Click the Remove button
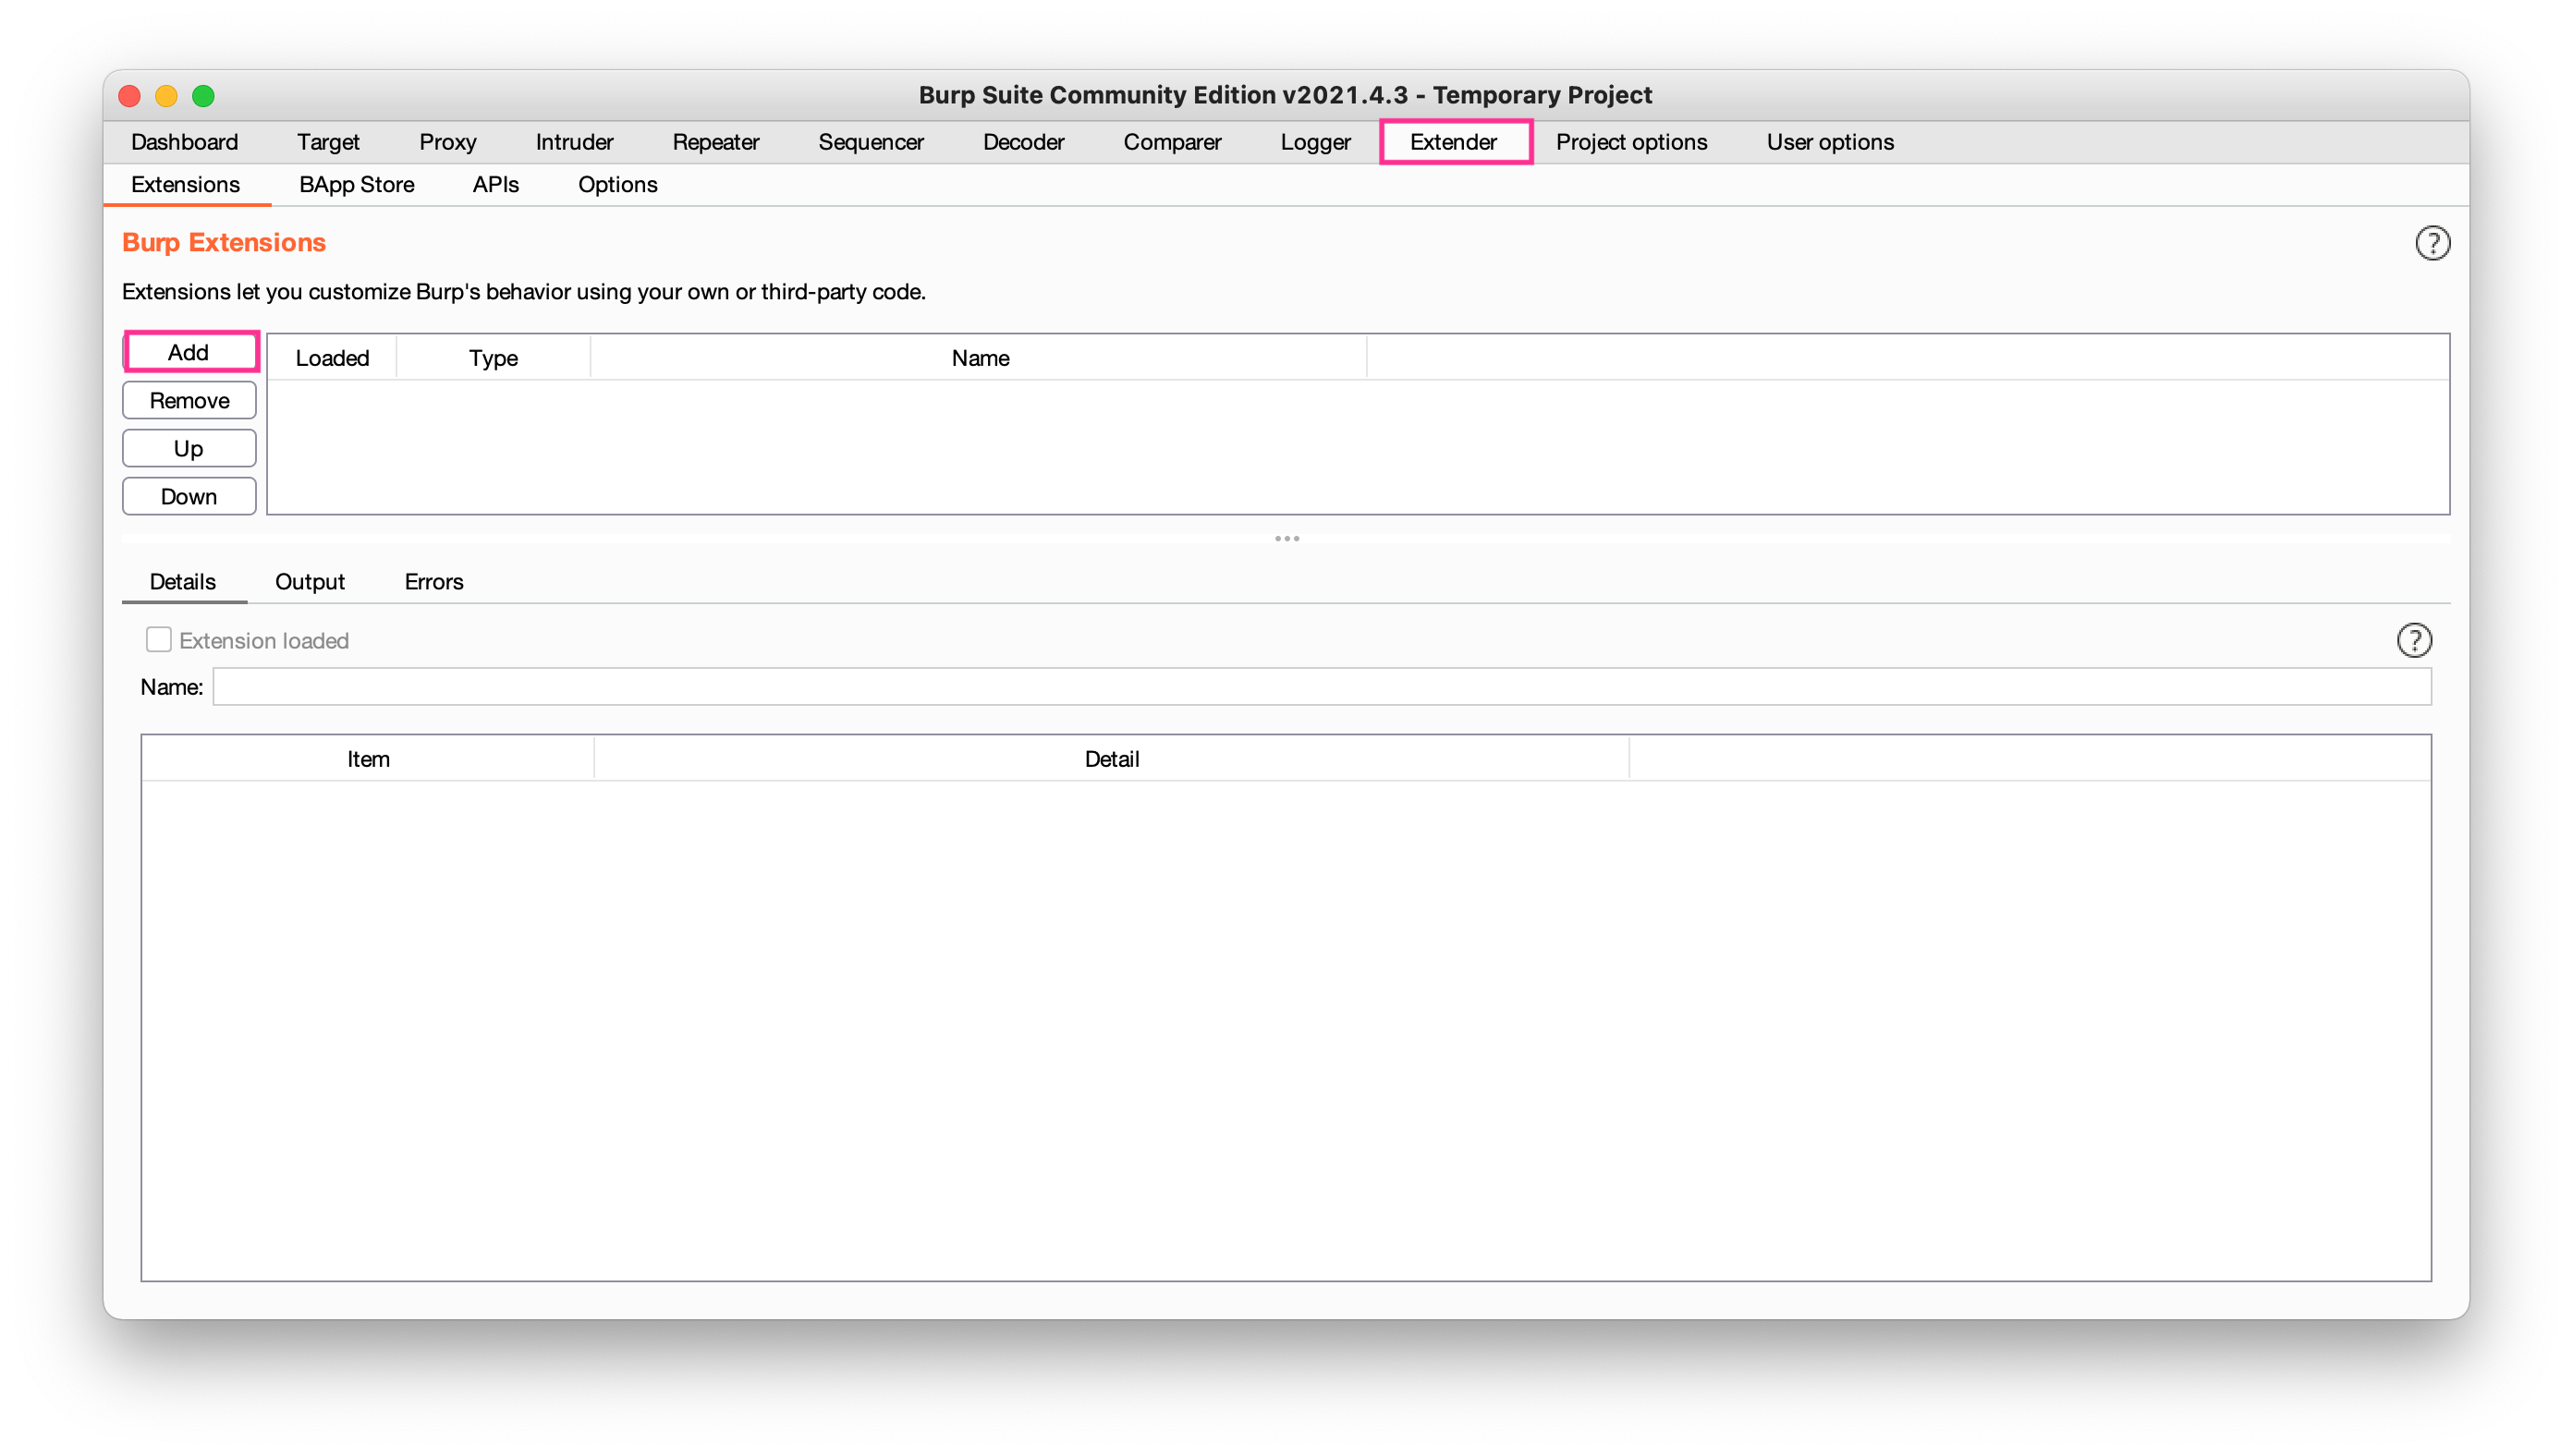This screenshot has width=2573, height=1456. coord(189,401)
